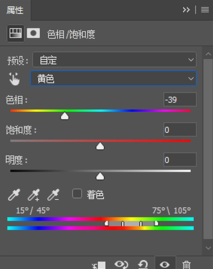Click the 饱和度 value input field
This screenshot has width=213, height=269.
180,130
